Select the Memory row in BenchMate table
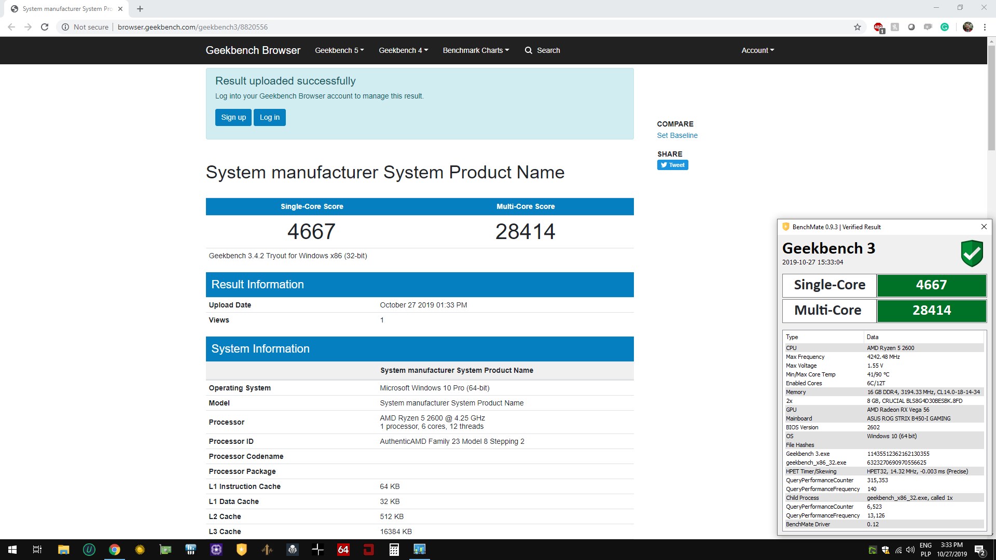Viewport: 996px width, 560px height. pos(884,392)
